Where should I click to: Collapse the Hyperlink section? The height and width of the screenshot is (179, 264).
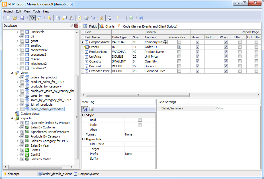click(83, 139)
